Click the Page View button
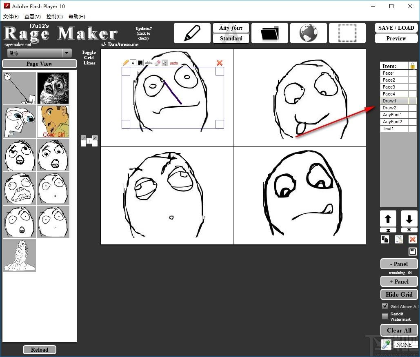Screen dimensions: 420x357 click(39, 64)
